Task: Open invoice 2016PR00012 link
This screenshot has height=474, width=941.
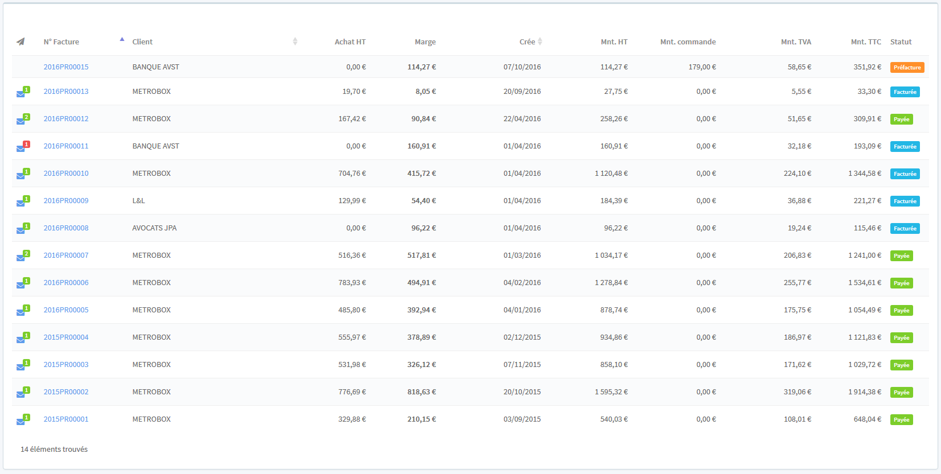Action: [x=66, y=118]
